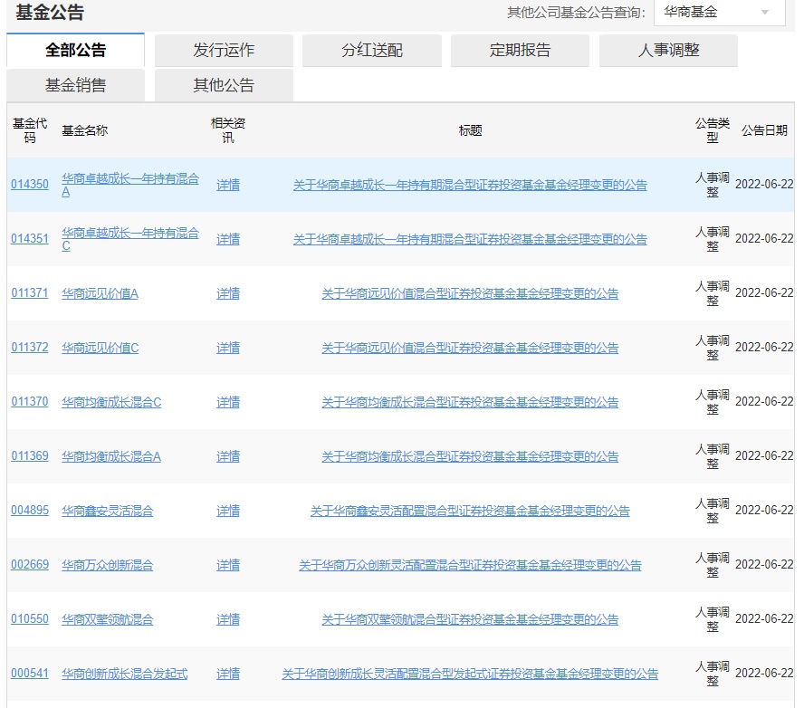Image resolution: width=804 pixels, height=708 pixels.
Task: Switch to the 发行运作 tab
Action: [x=224, y=50]
